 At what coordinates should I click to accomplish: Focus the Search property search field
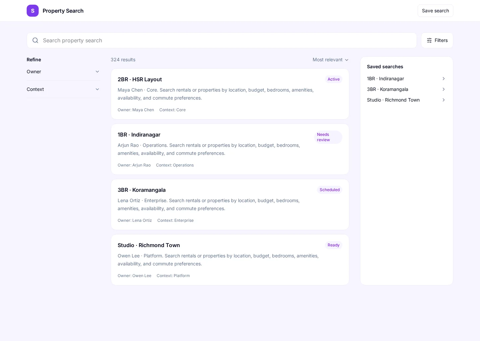click(222, 40)
